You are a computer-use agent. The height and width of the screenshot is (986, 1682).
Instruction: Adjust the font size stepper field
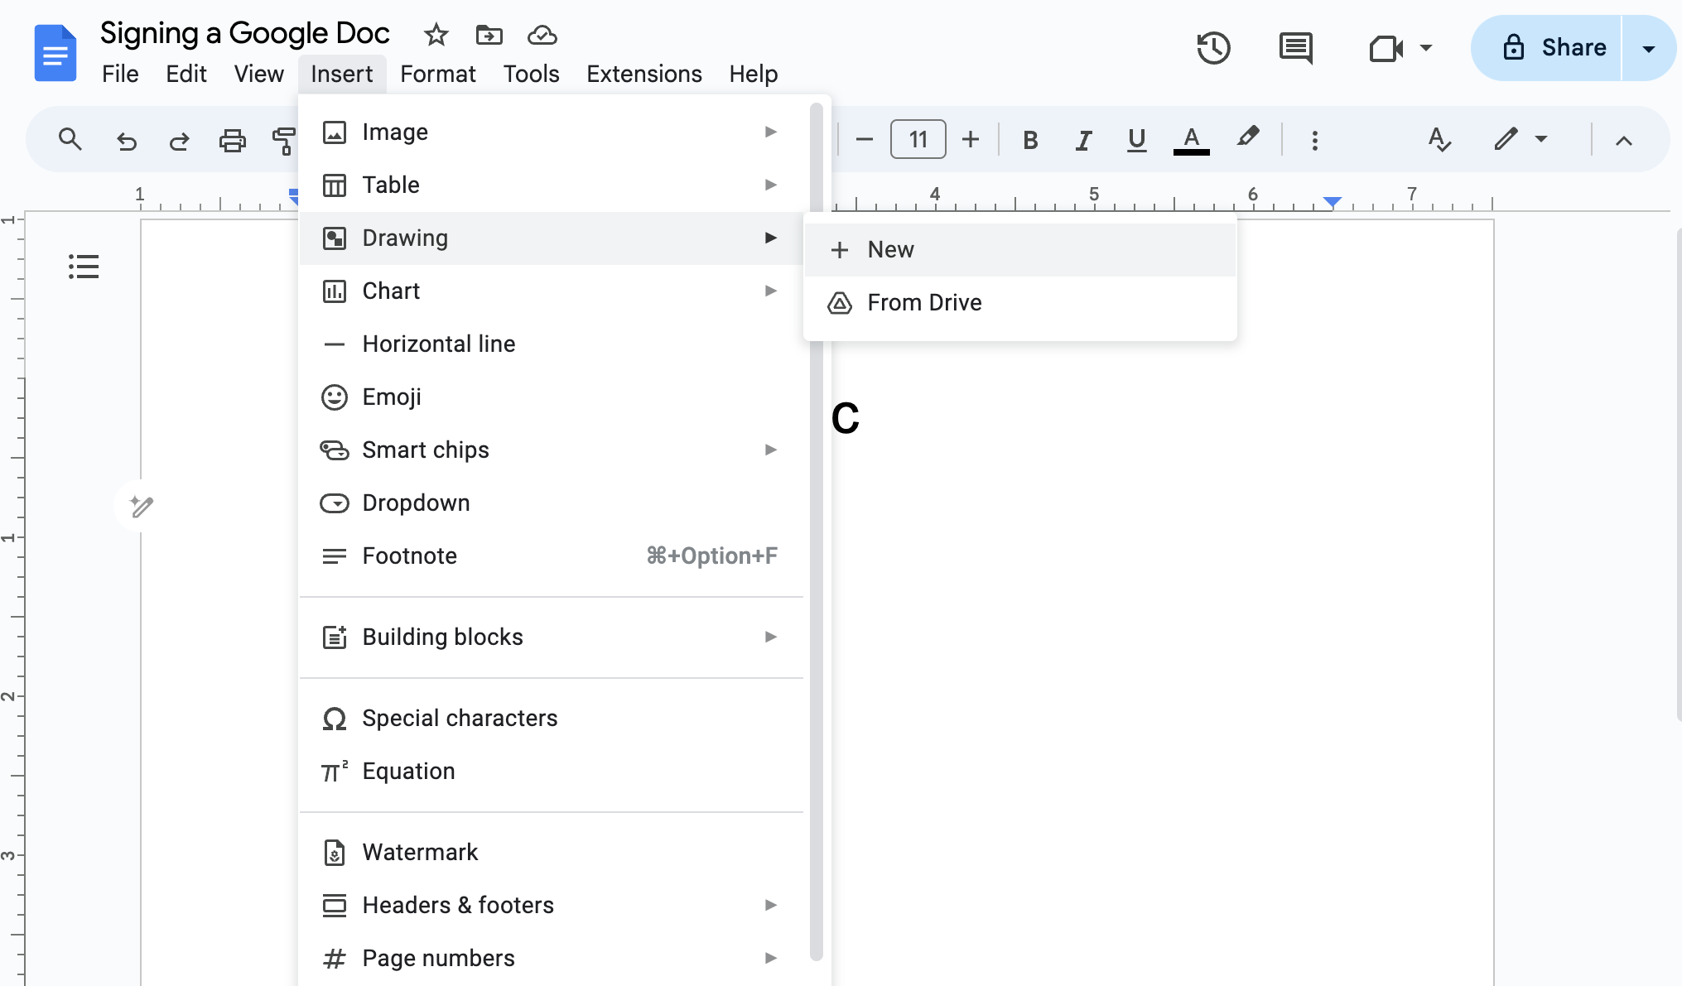919,138
